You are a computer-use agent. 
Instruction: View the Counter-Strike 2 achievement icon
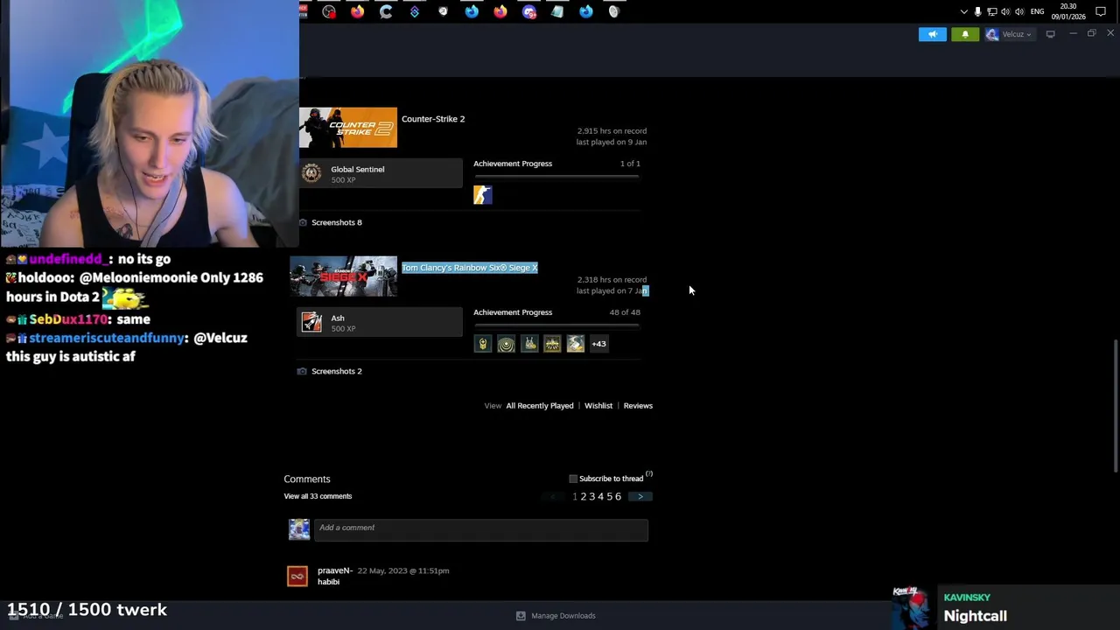[483, 195]
